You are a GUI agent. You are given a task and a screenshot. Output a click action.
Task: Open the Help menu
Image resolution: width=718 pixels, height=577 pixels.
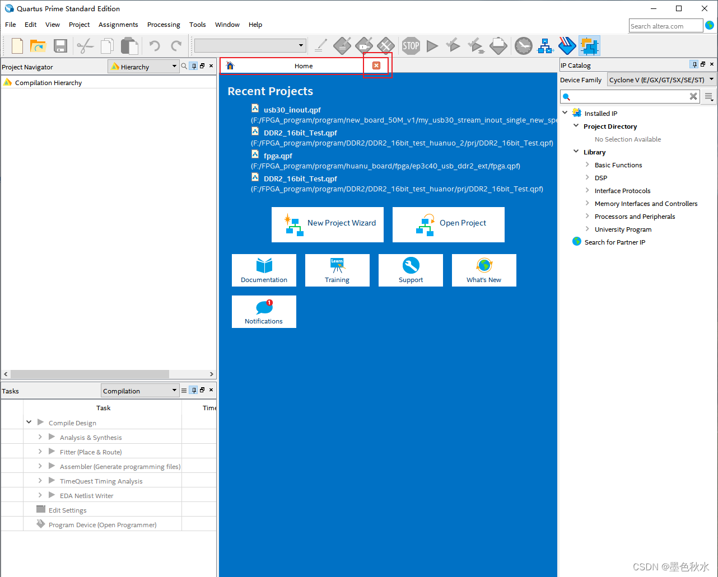click(255, 25)
